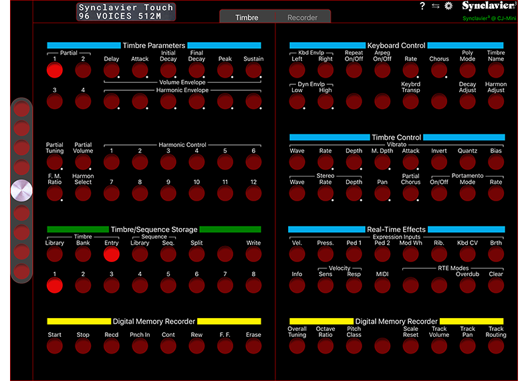Viewport: 528px width, 381px height.
Task: Click the Seq. storage button
Action: pos(168,255)
